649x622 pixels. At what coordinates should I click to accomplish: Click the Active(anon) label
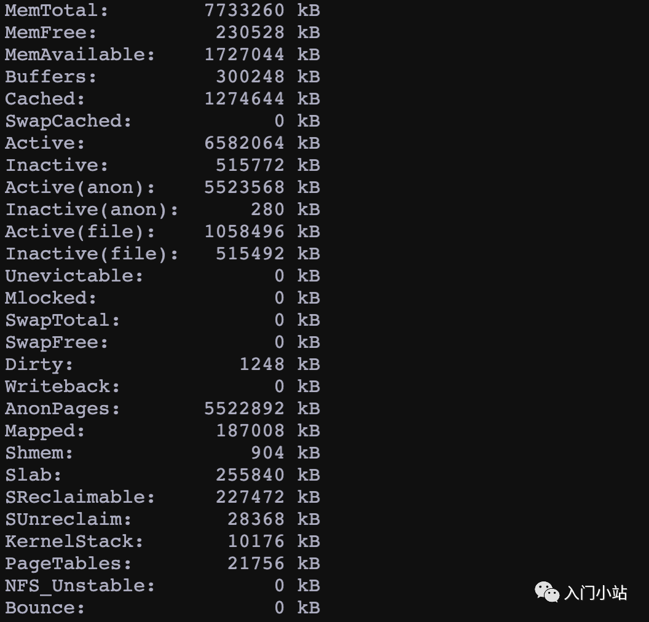pyautogui.click(x=80, y=187)
